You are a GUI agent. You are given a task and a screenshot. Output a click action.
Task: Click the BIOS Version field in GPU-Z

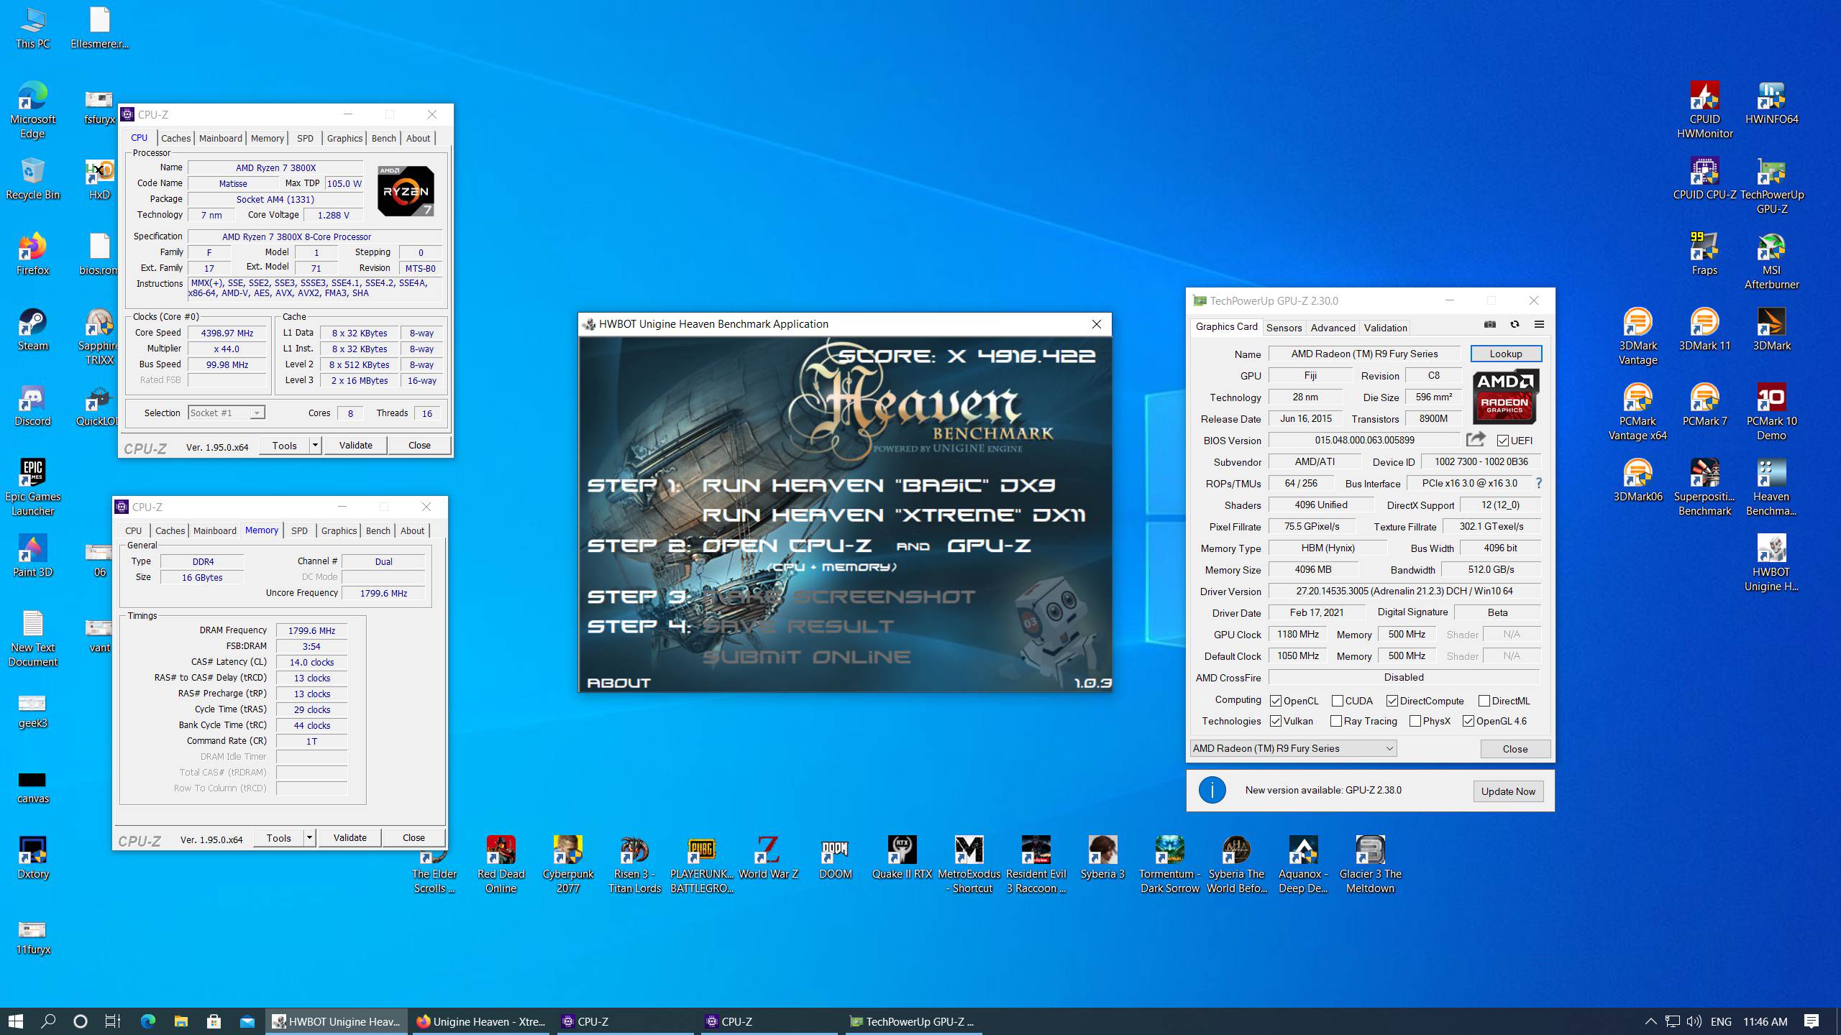(1364, 440)
